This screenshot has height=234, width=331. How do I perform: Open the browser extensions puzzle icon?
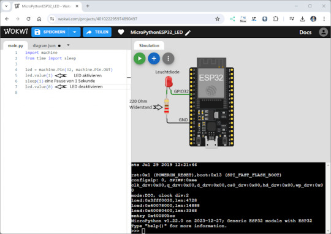click(x=275, y=19)
